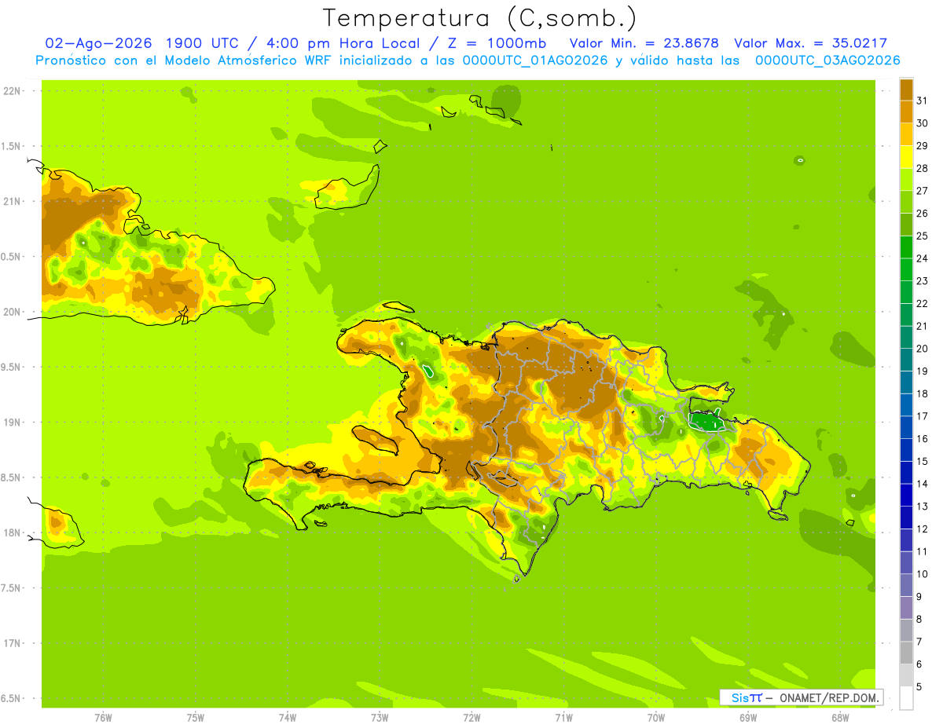Image resolution: width=943 pixels, height=728 pixels.
Task: Pick the colorbar swatch between 31 and 30
Action: click(906, 112)
